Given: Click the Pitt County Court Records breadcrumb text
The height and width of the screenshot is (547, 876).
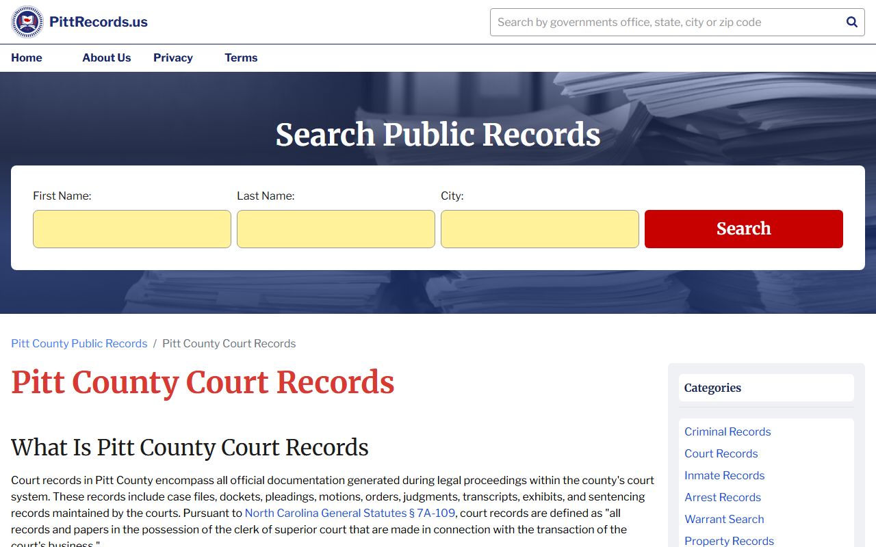Looking at the screenshot, I should pos(229,343).
